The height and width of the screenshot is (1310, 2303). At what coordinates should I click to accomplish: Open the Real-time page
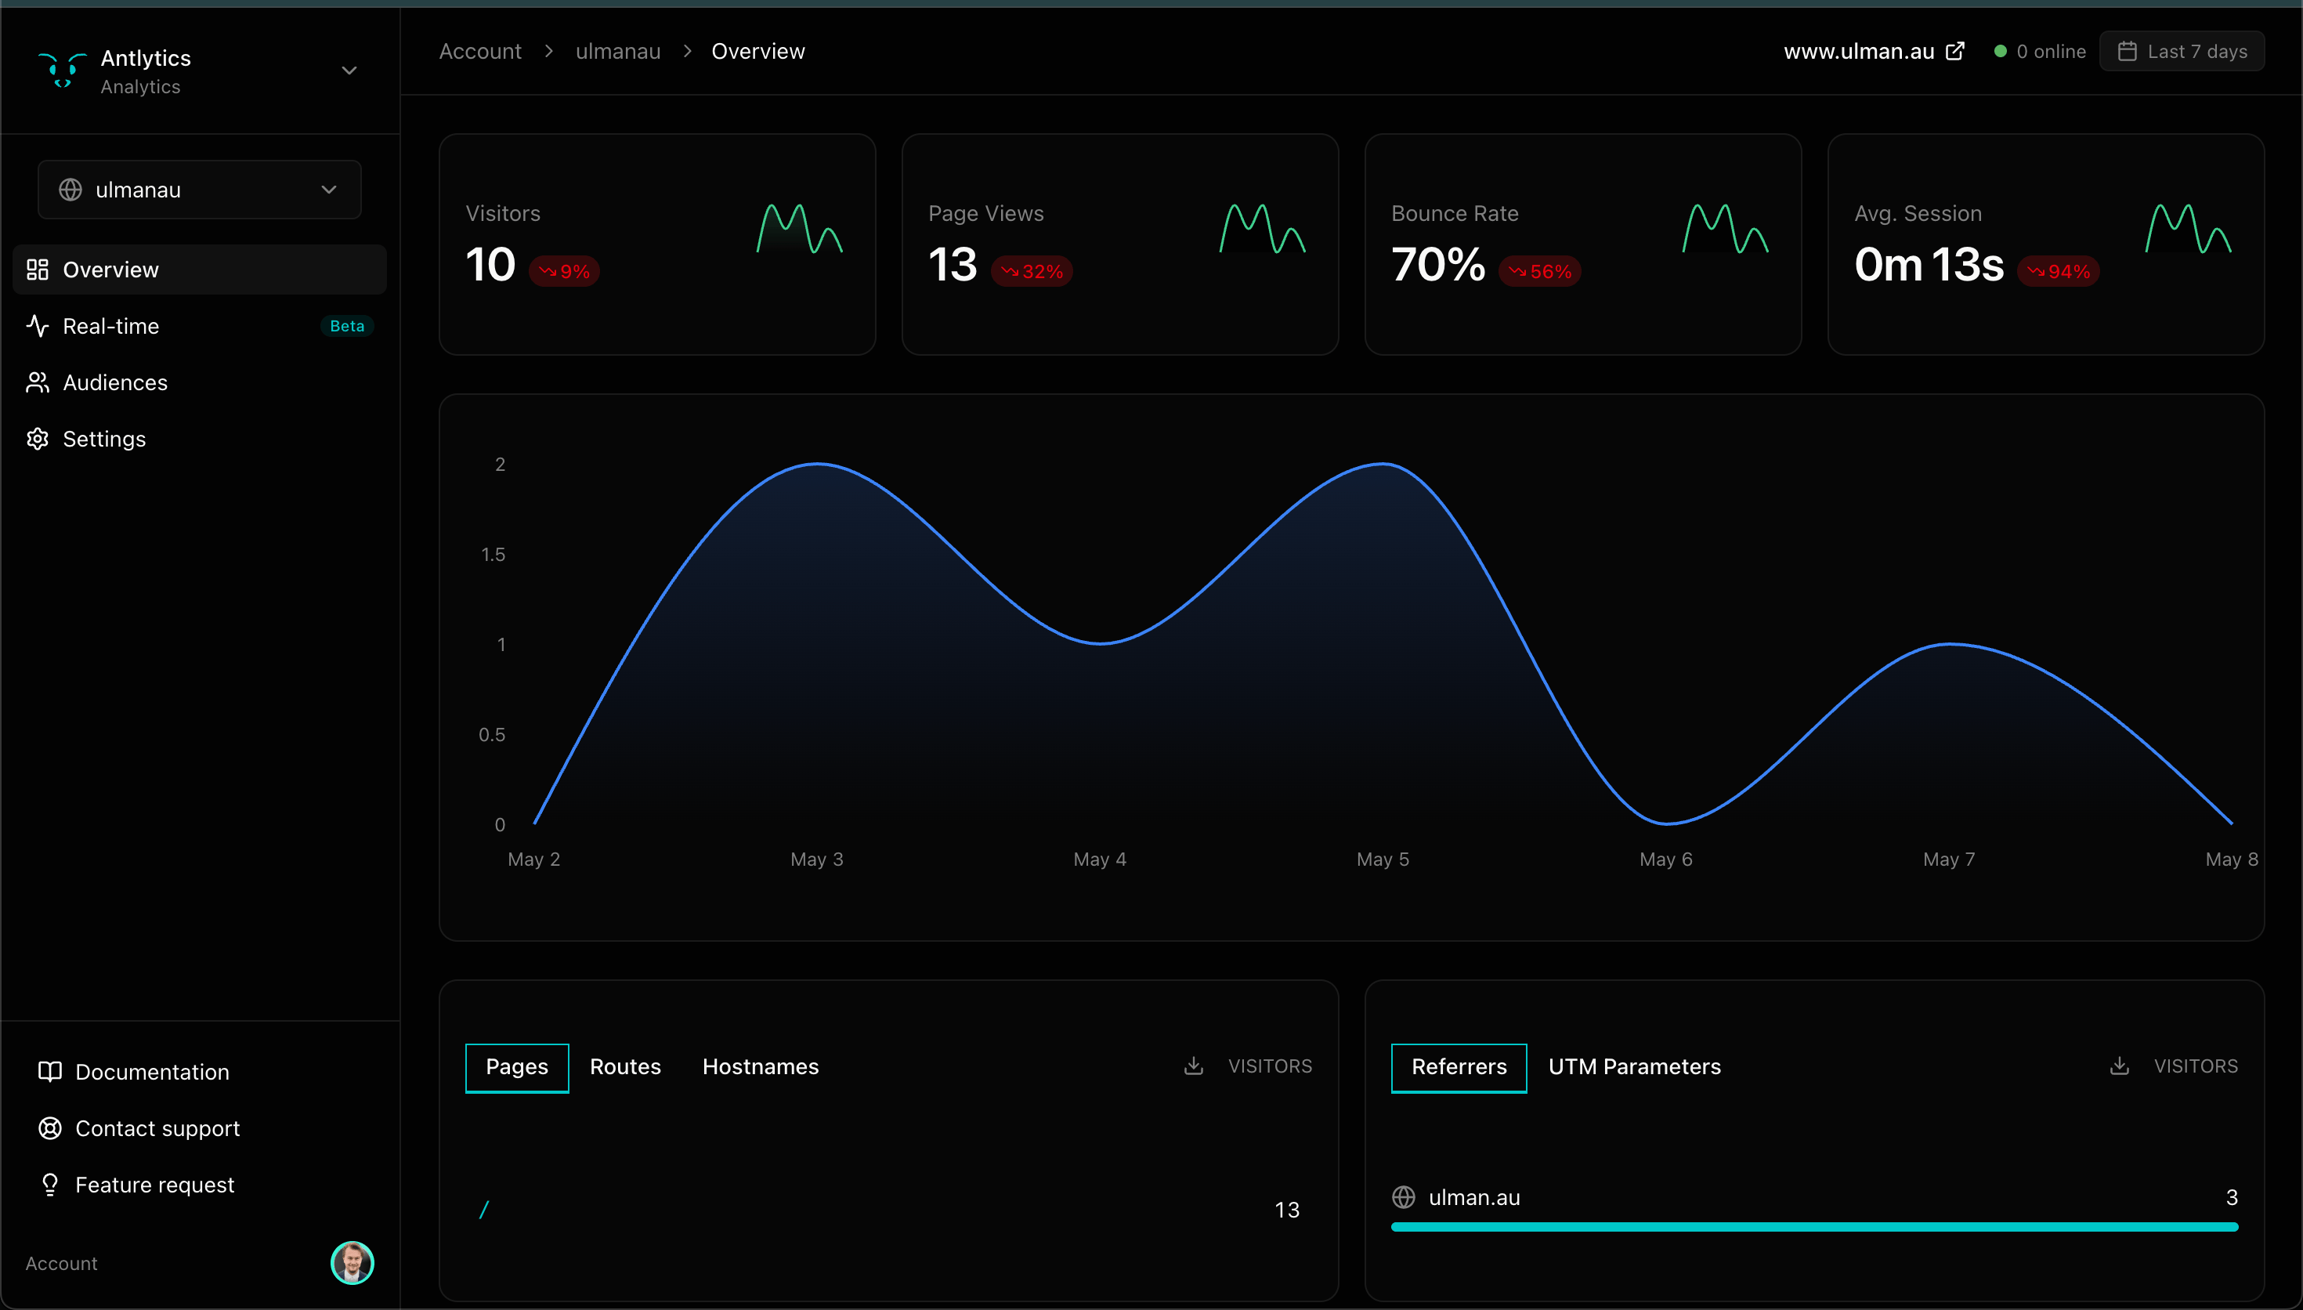(x=200, y=326)
